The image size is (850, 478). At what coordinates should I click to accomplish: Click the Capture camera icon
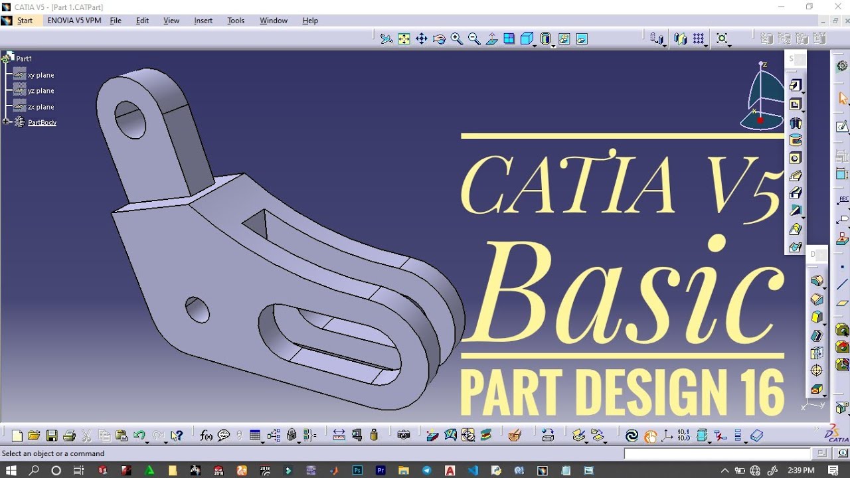coord(403,436)
